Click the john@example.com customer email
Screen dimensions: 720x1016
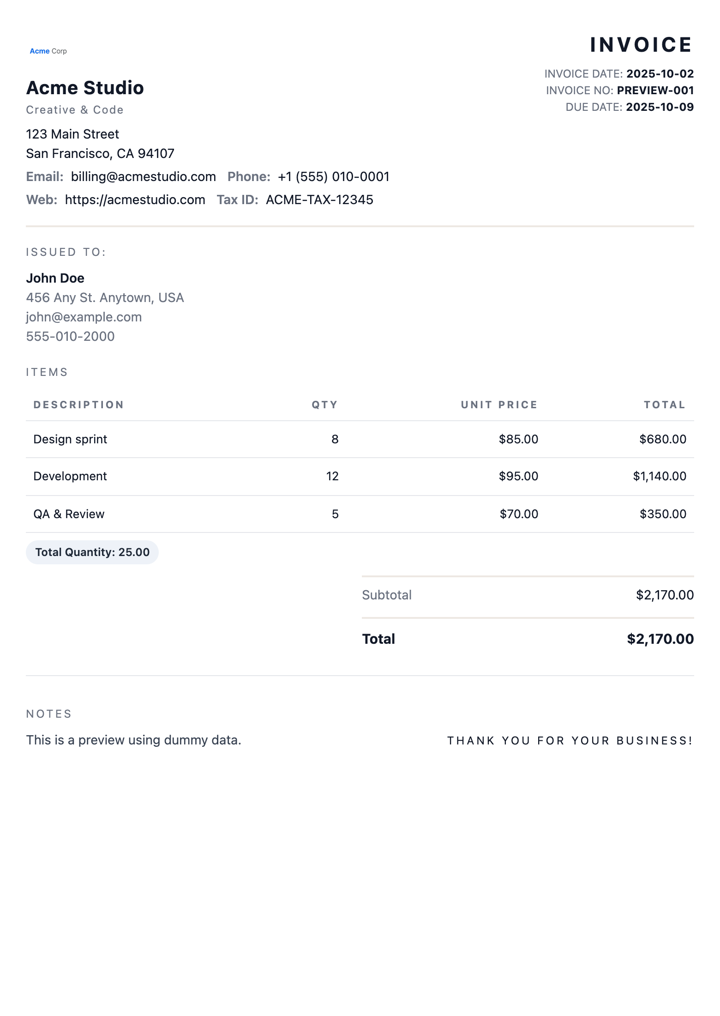pyautogui.click(x=84, y=317)
